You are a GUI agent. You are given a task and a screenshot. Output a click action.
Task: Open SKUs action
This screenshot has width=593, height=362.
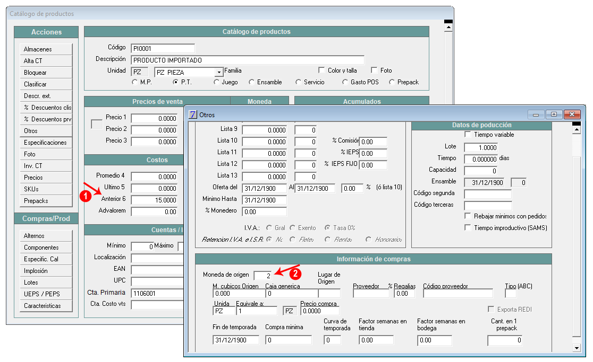point(46,190)
